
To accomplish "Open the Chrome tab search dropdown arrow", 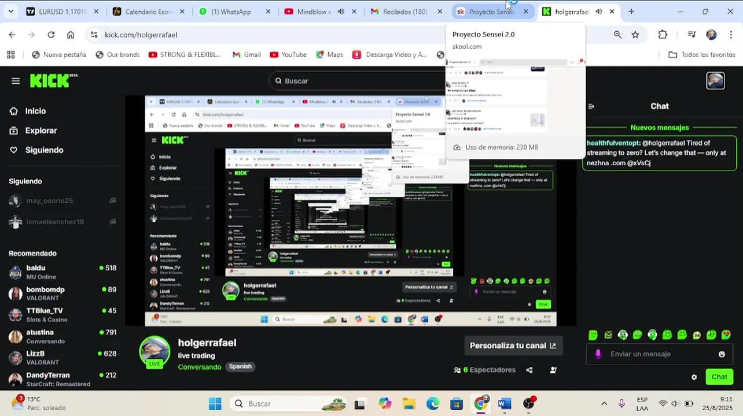I will [x=11, y=12].
